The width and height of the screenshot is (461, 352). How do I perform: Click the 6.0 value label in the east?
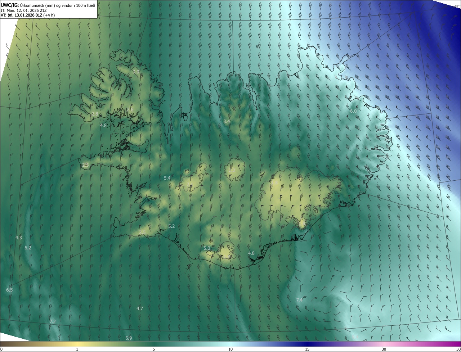coord(353,111)
